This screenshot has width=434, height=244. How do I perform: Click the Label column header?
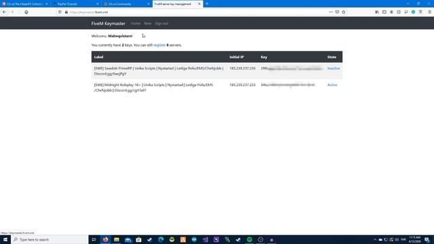coord(98,57)
